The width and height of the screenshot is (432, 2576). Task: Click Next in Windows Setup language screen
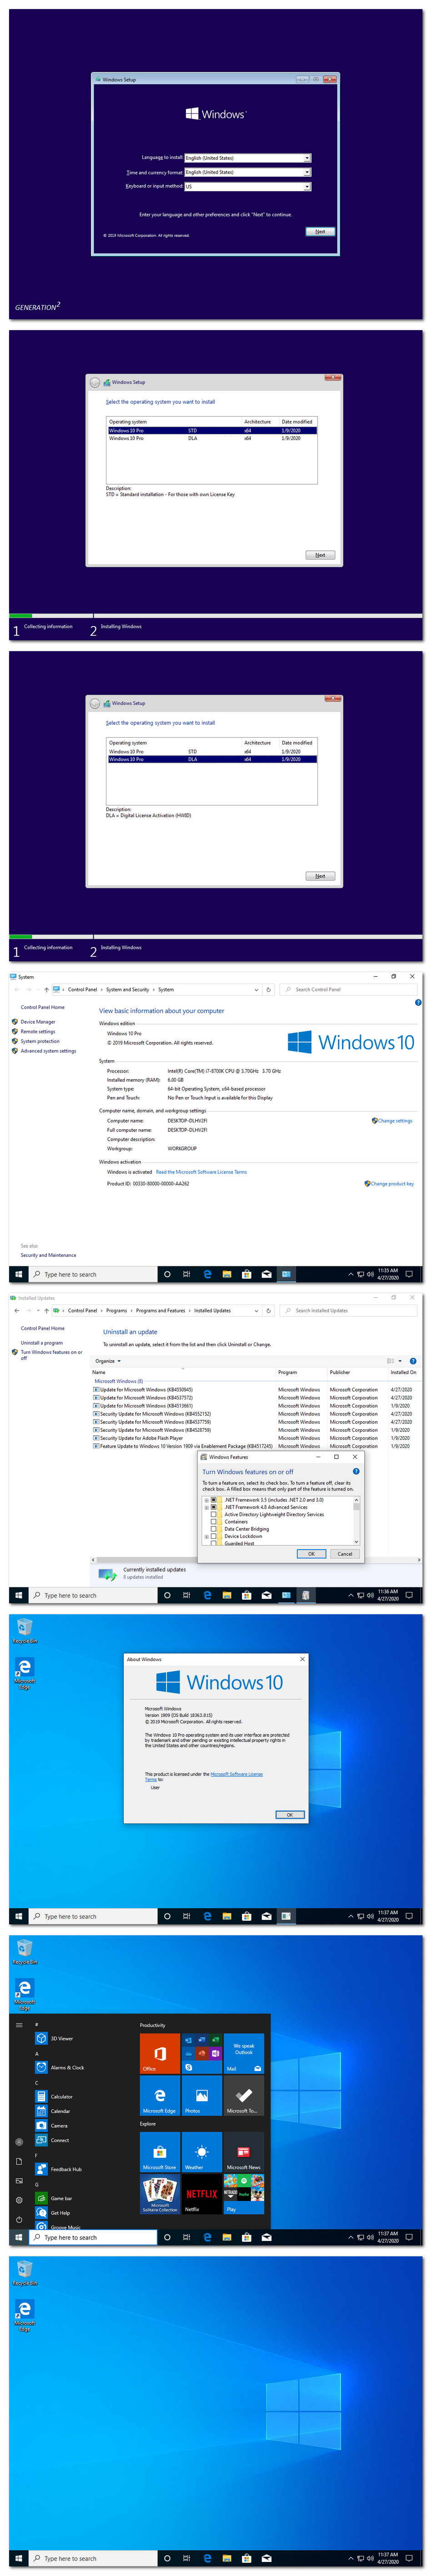[x=319, y=231]
